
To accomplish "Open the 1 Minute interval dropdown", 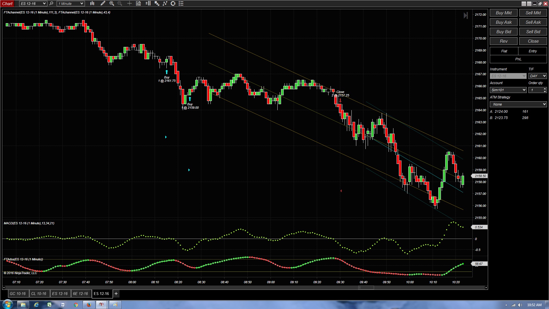I will [x=71, y=3].
